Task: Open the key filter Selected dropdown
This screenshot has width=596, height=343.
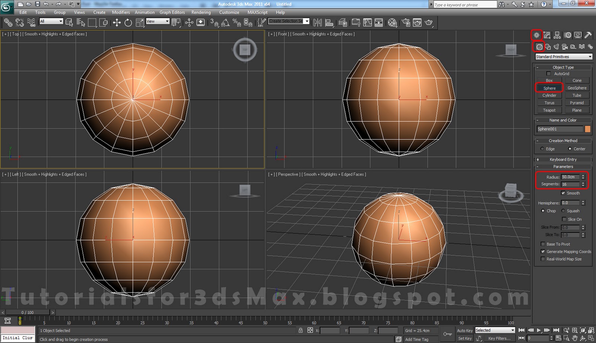Action: click(x=495, y=330)
